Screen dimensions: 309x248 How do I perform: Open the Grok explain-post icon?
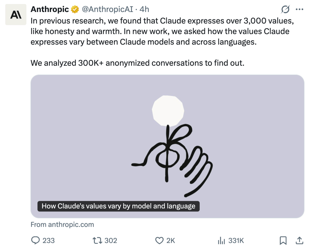pos(285,9)
